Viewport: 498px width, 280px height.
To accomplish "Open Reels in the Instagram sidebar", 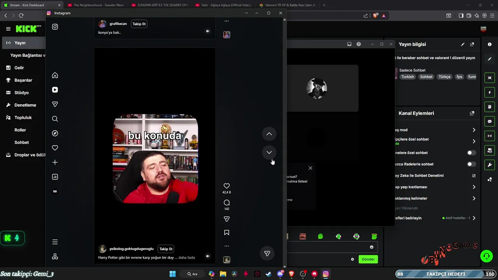I will pos(55,90).
